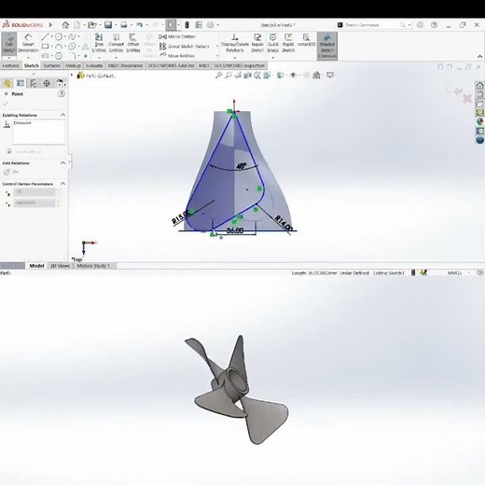Open the PropertyManager tab
The width and height of the screenshot is (485, 485).
pyautogui.click(x=21, y=83)
